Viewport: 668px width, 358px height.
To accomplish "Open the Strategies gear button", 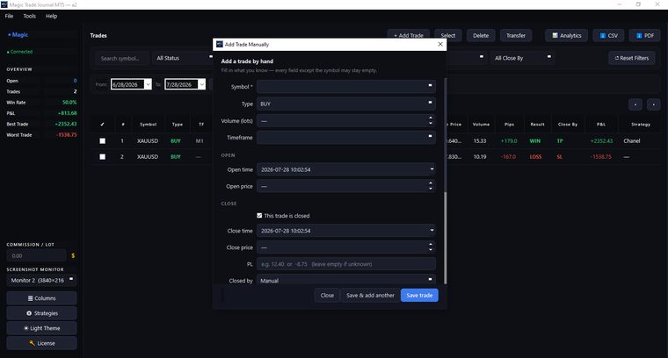I will coord(42,313).
